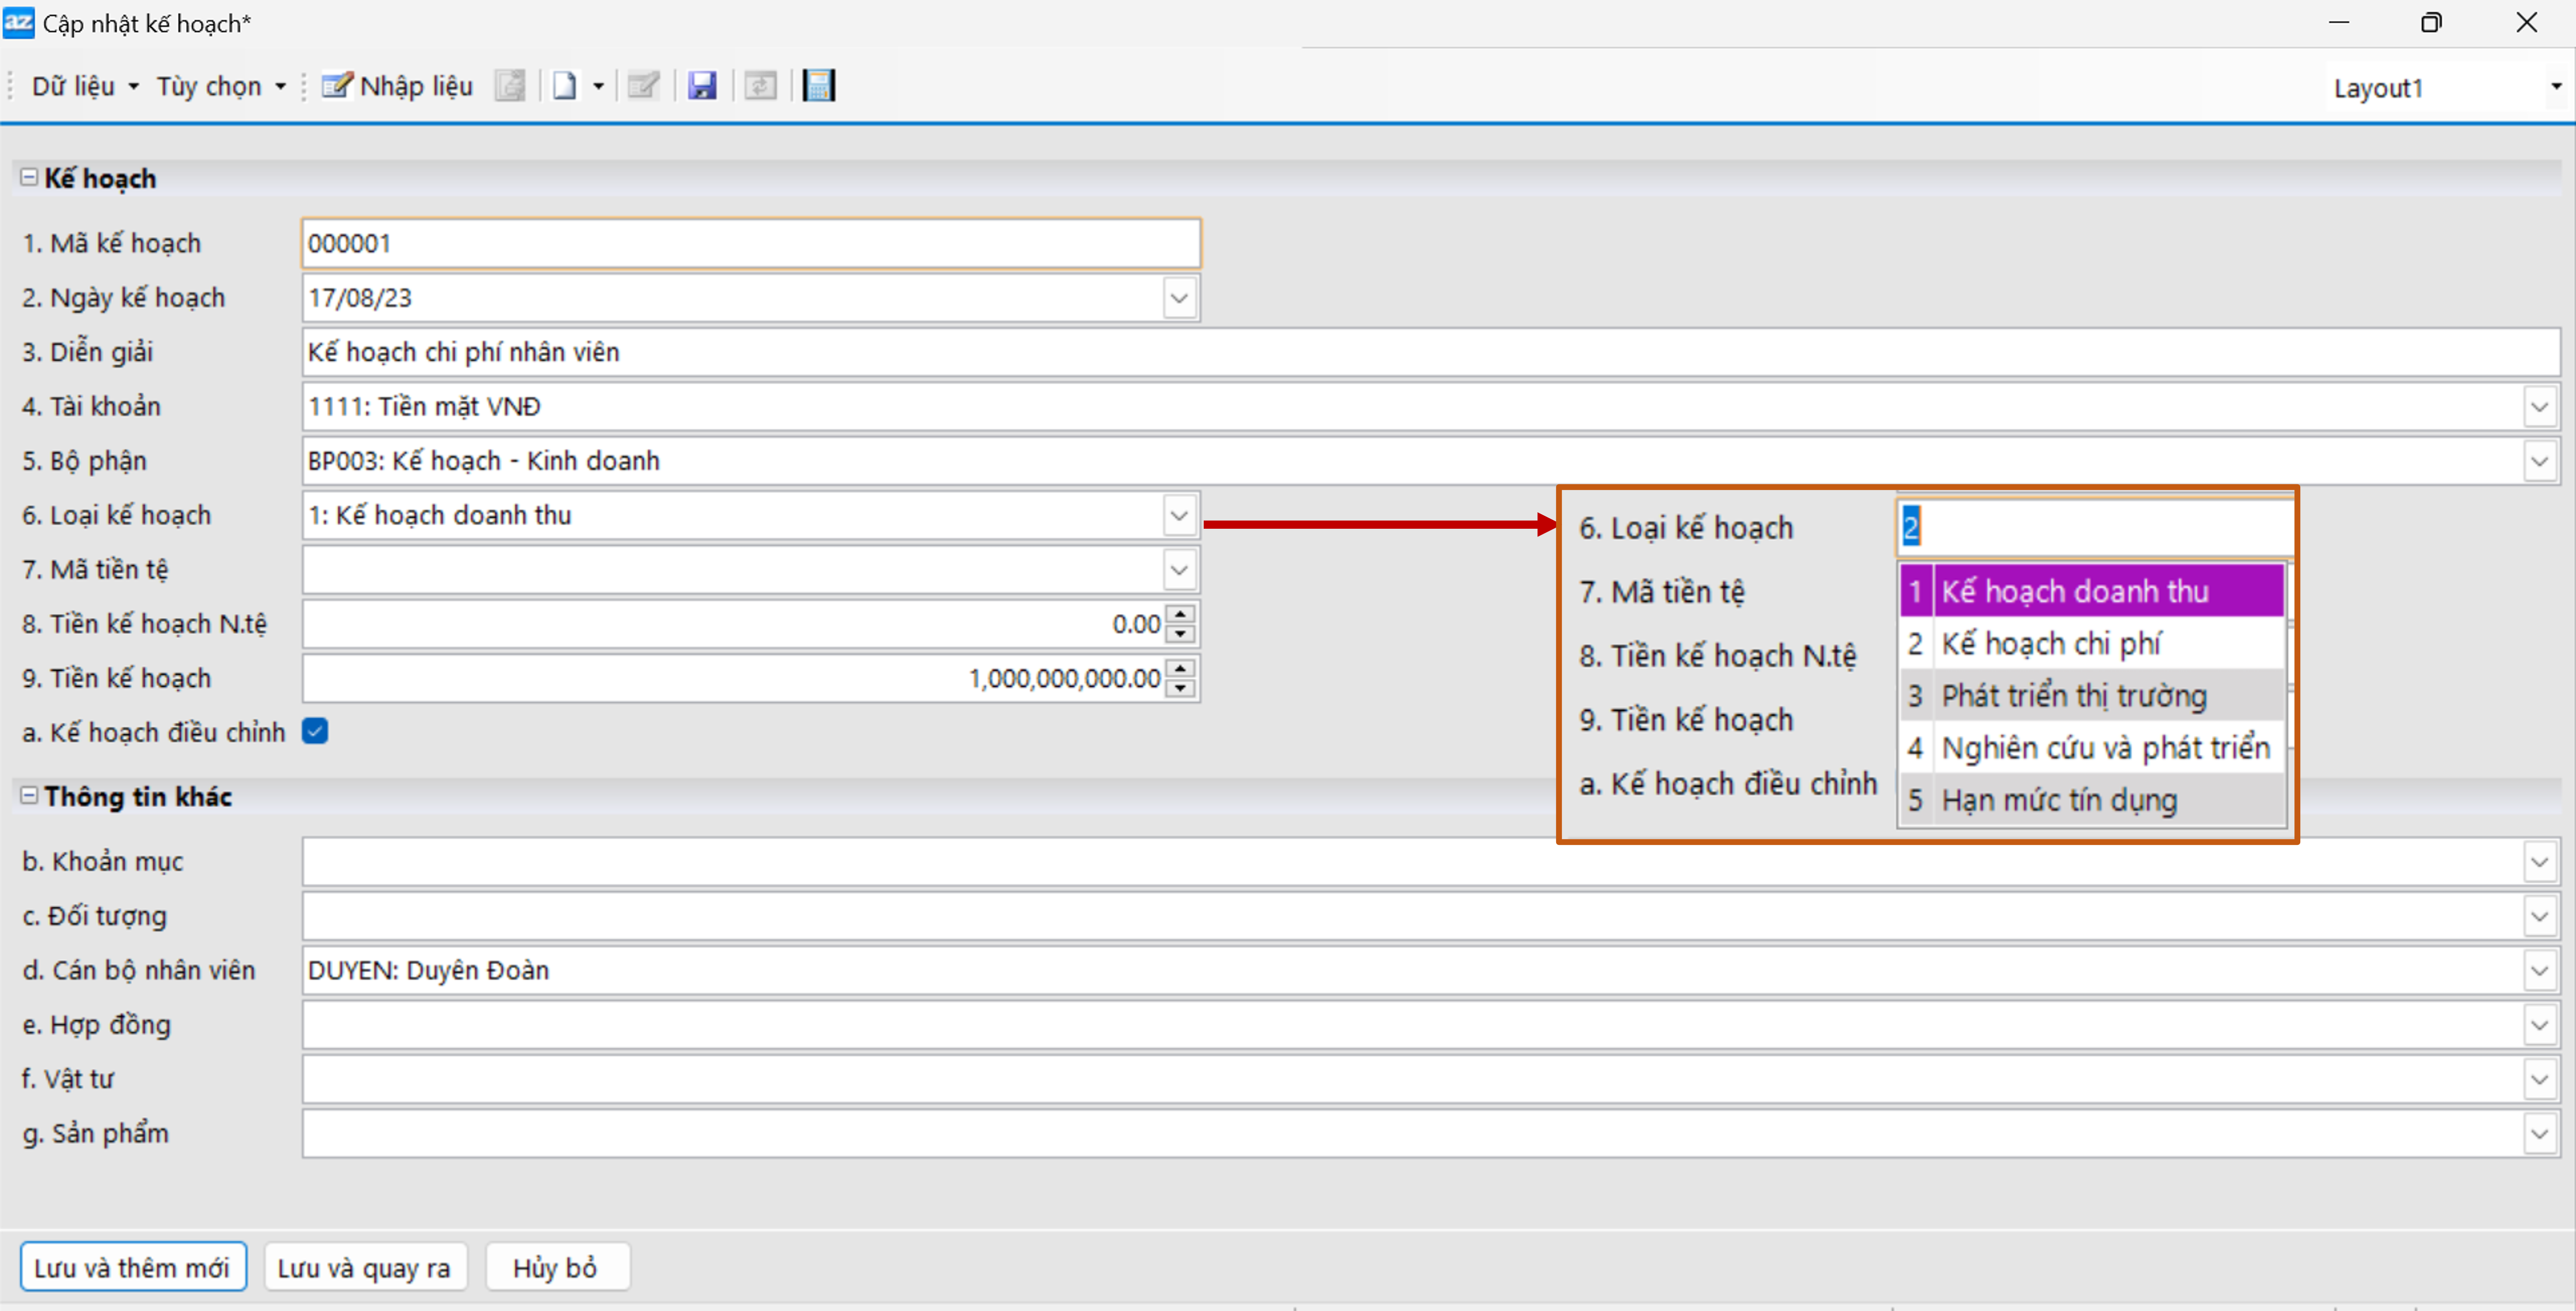Expand the Mã tiền tệ dropdown arrow
This screenshot has width=2576, height=1311.
(1180, 570)
